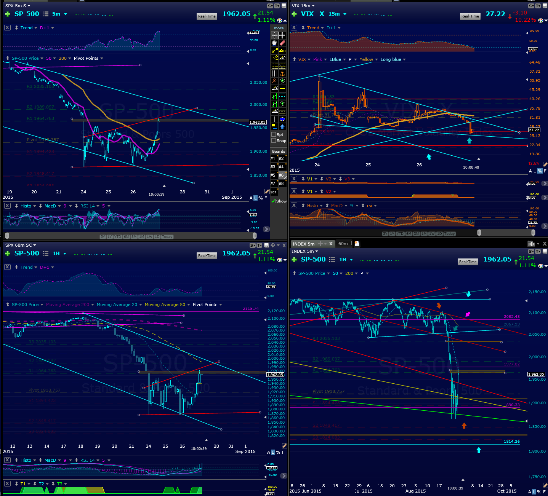Viewport: 548px width, 496px height.
Task: Enable the Rpt checkbox
Action: [x=274, y=134]
